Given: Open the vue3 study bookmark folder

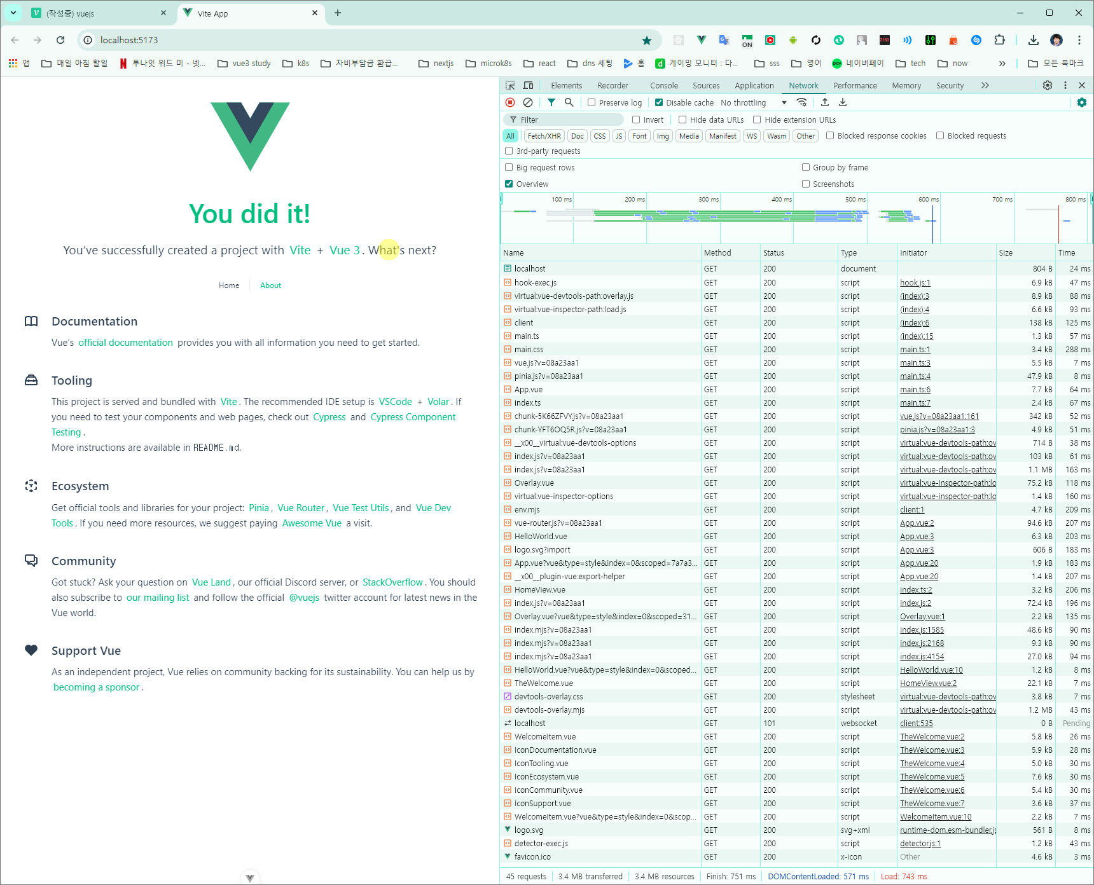Looking at the screenshot, I should tap(244, 63).
